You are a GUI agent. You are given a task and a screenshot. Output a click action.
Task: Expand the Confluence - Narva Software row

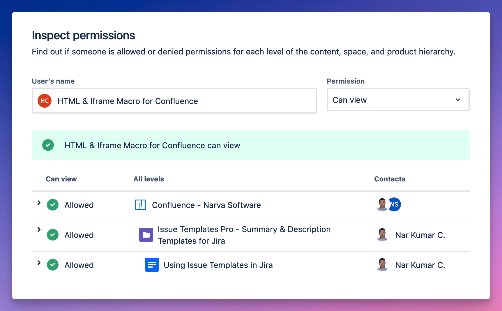click(x=39, y=203)
